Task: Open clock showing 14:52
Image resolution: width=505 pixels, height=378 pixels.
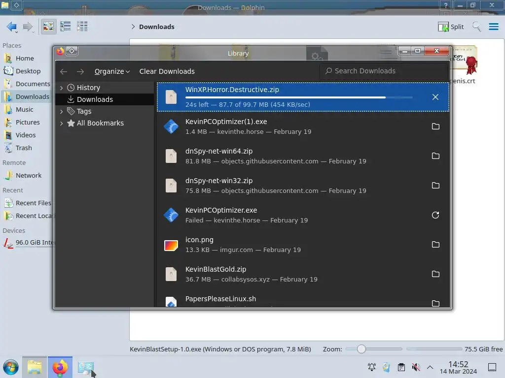Action: coord(458,367)
